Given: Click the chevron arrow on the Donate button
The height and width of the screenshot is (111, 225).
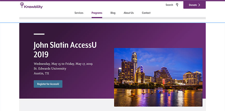Looking at the screenshot, I should (199, 5).
